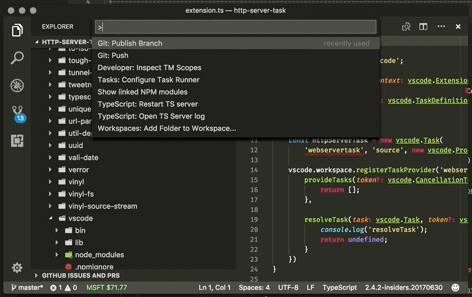Change language mode via TypeScript indicator
This screenshot has width=472, height=297.
pyautogui.click(x=339, y=288)
